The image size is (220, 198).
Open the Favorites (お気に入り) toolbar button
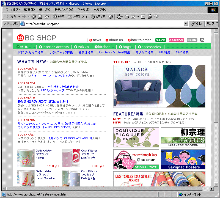[x=78, y=17]
